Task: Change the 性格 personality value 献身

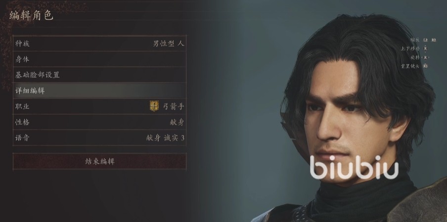Action: tap(177, 122)
